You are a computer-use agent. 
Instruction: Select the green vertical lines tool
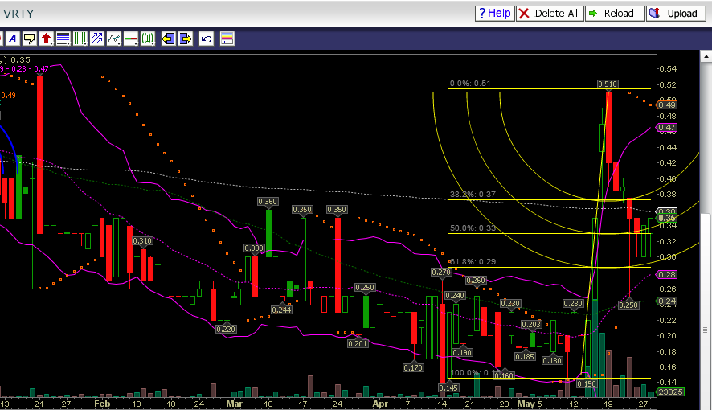pos(80,39)
